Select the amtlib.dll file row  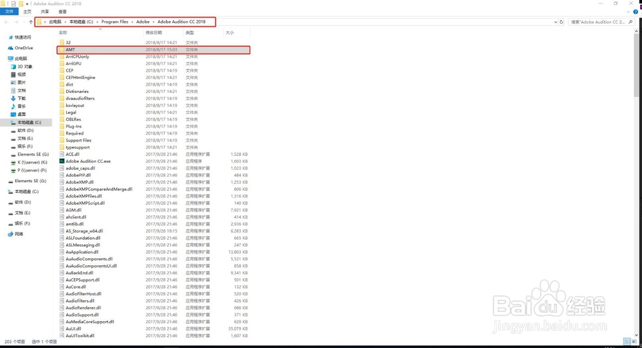point(153,224)
